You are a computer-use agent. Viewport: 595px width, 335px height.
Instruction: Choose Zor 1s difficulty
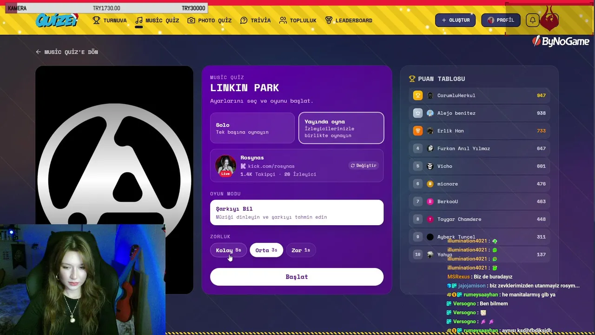[x=301, y=250]
